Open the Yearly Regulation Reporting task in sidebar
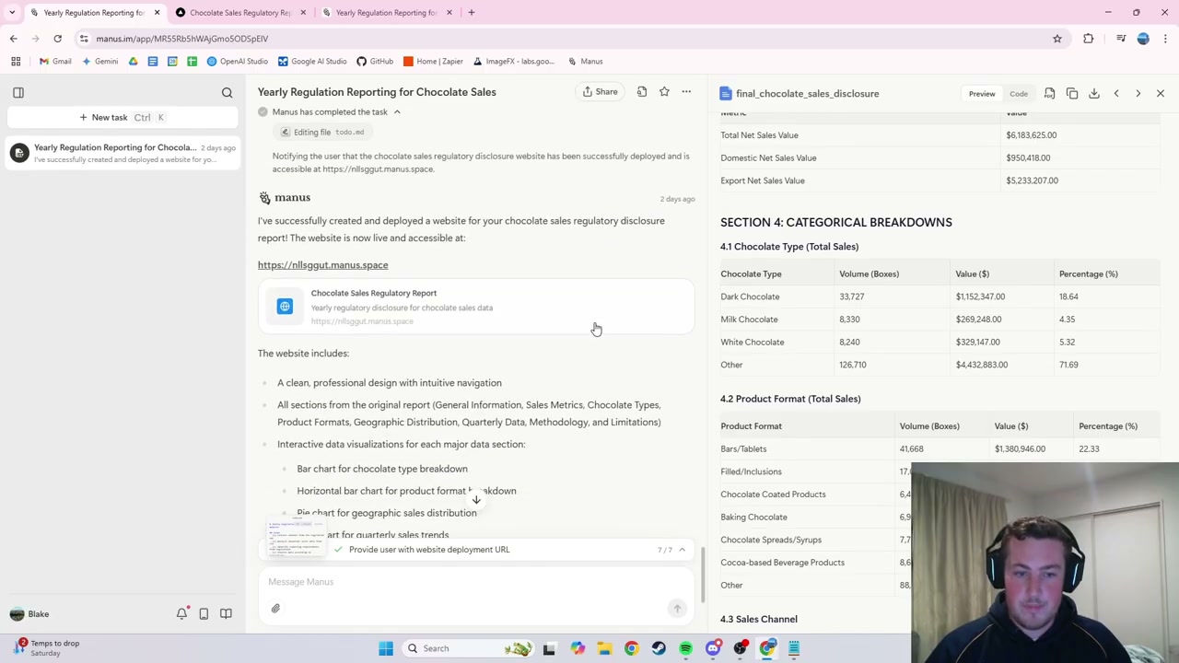The height and width of the screenshot is (663, 1179). (123, 153)
